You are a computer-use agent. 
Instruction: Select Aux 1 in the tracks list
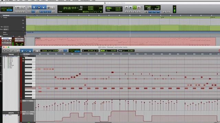(11, 66)
